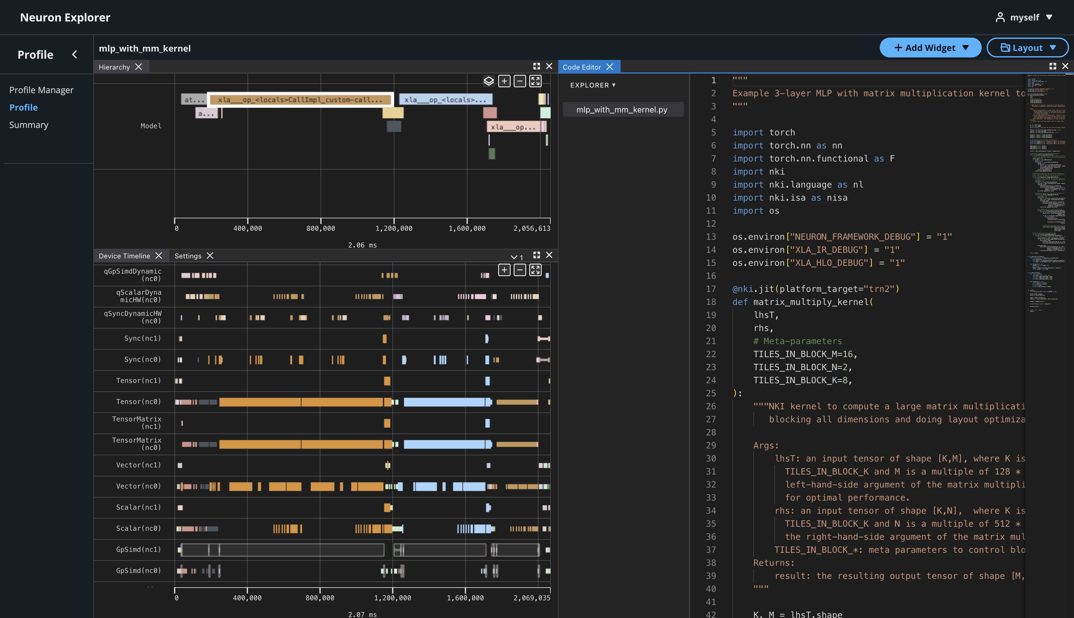Screen dimensions: 1074x618
Task: Zoom out on the Hierarchy chart with the minus icon
Action: point(519,81)
